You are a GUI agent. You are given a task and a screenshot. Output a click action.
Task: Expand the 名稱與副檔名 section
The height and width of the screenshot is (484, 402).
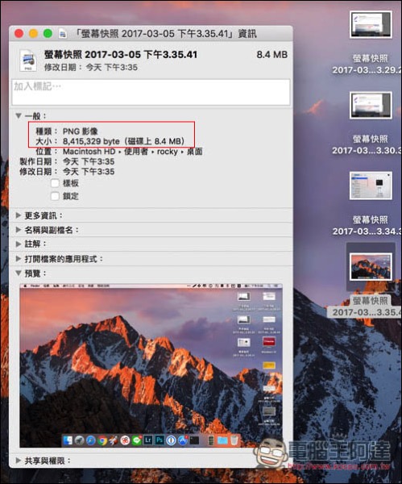pyautogui.click(x=19, y=230)
